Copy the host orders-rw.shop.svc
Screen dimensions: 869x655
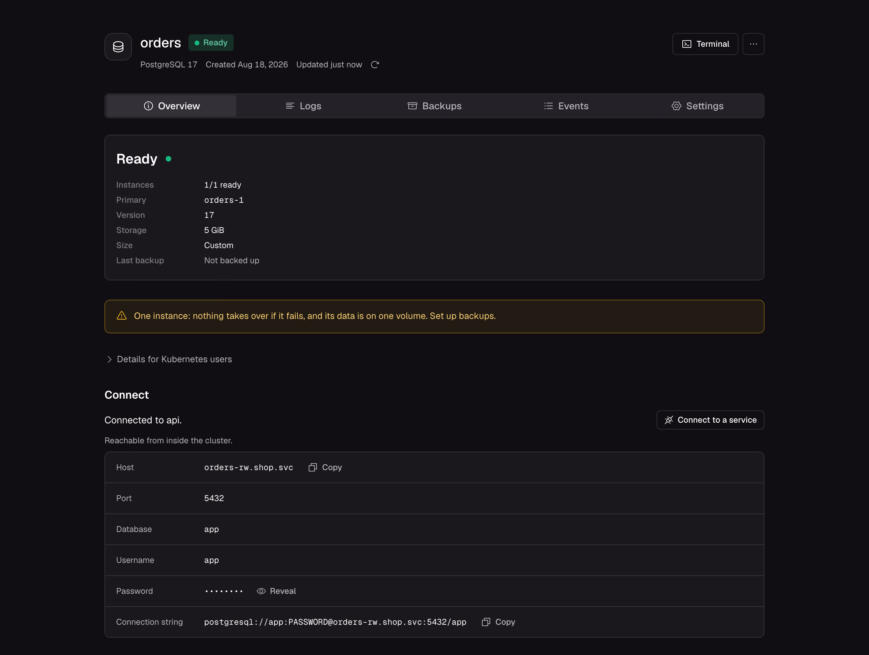[x=325, y=467]
